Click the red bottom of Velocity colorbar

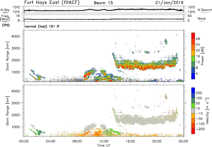193,131
